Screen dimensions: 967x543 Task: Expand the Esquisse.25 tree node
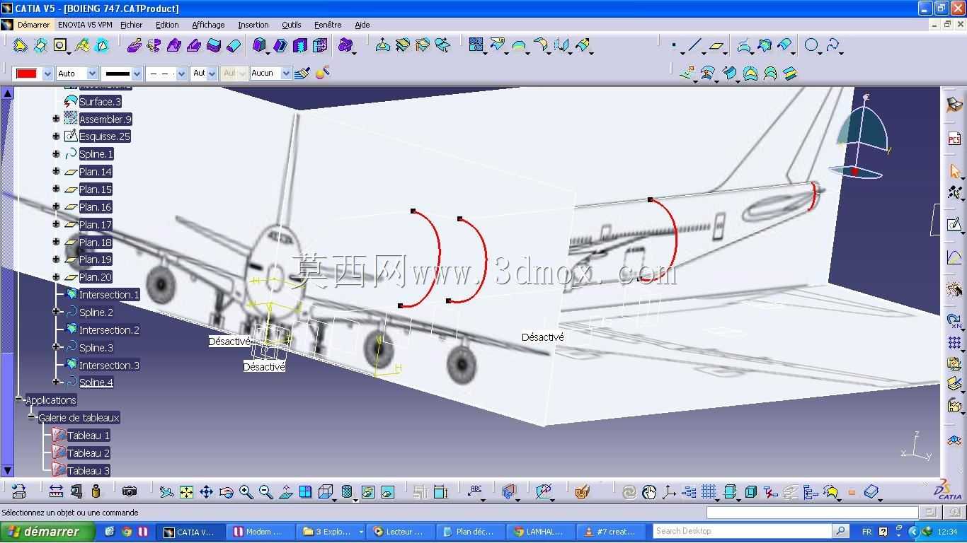click(x=56, y=136)
